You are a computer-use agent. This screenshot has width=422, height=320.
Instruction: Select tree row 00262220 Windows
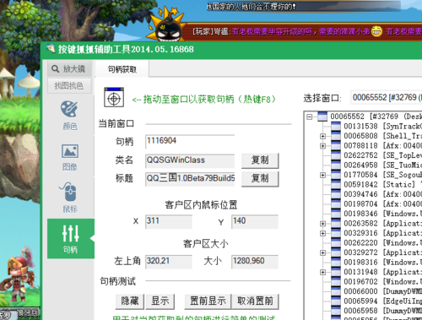[x=382, y=243]
